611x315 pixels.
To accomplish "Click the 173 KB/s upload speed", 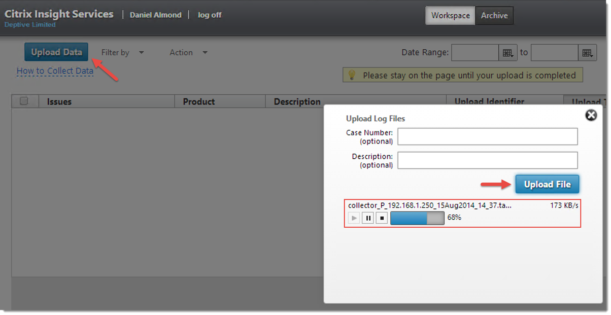I will [564, 205].
